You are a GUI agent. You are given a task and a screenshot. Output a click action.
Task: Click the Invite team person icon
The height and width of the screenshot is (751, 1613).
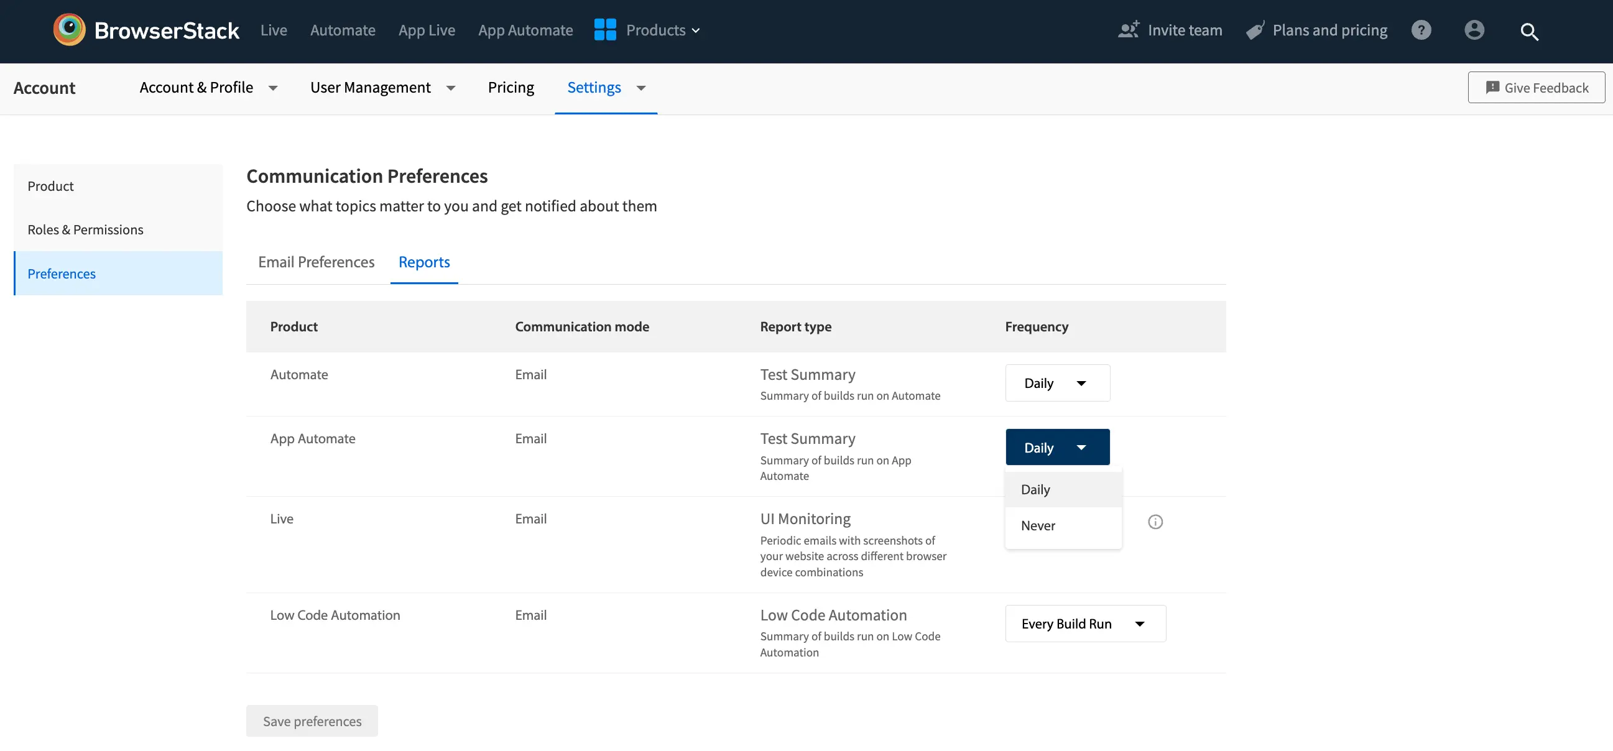click(1129, 29)
